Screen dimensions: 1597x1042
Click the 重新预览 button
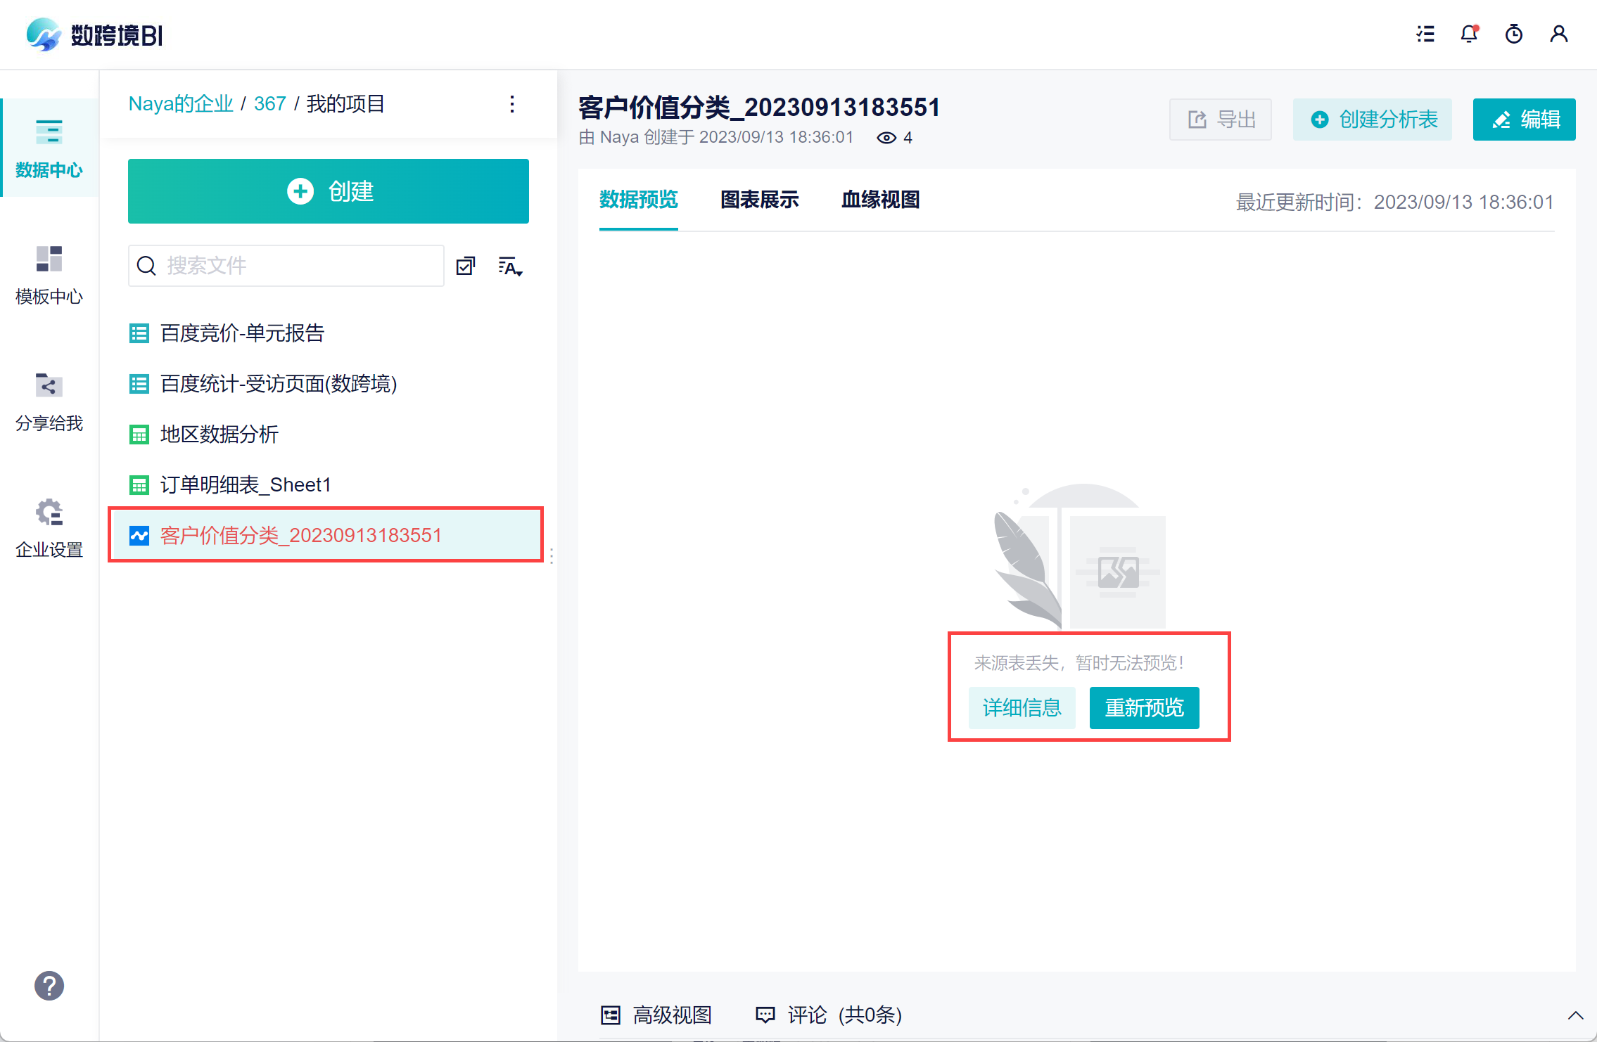(1144, 707)
